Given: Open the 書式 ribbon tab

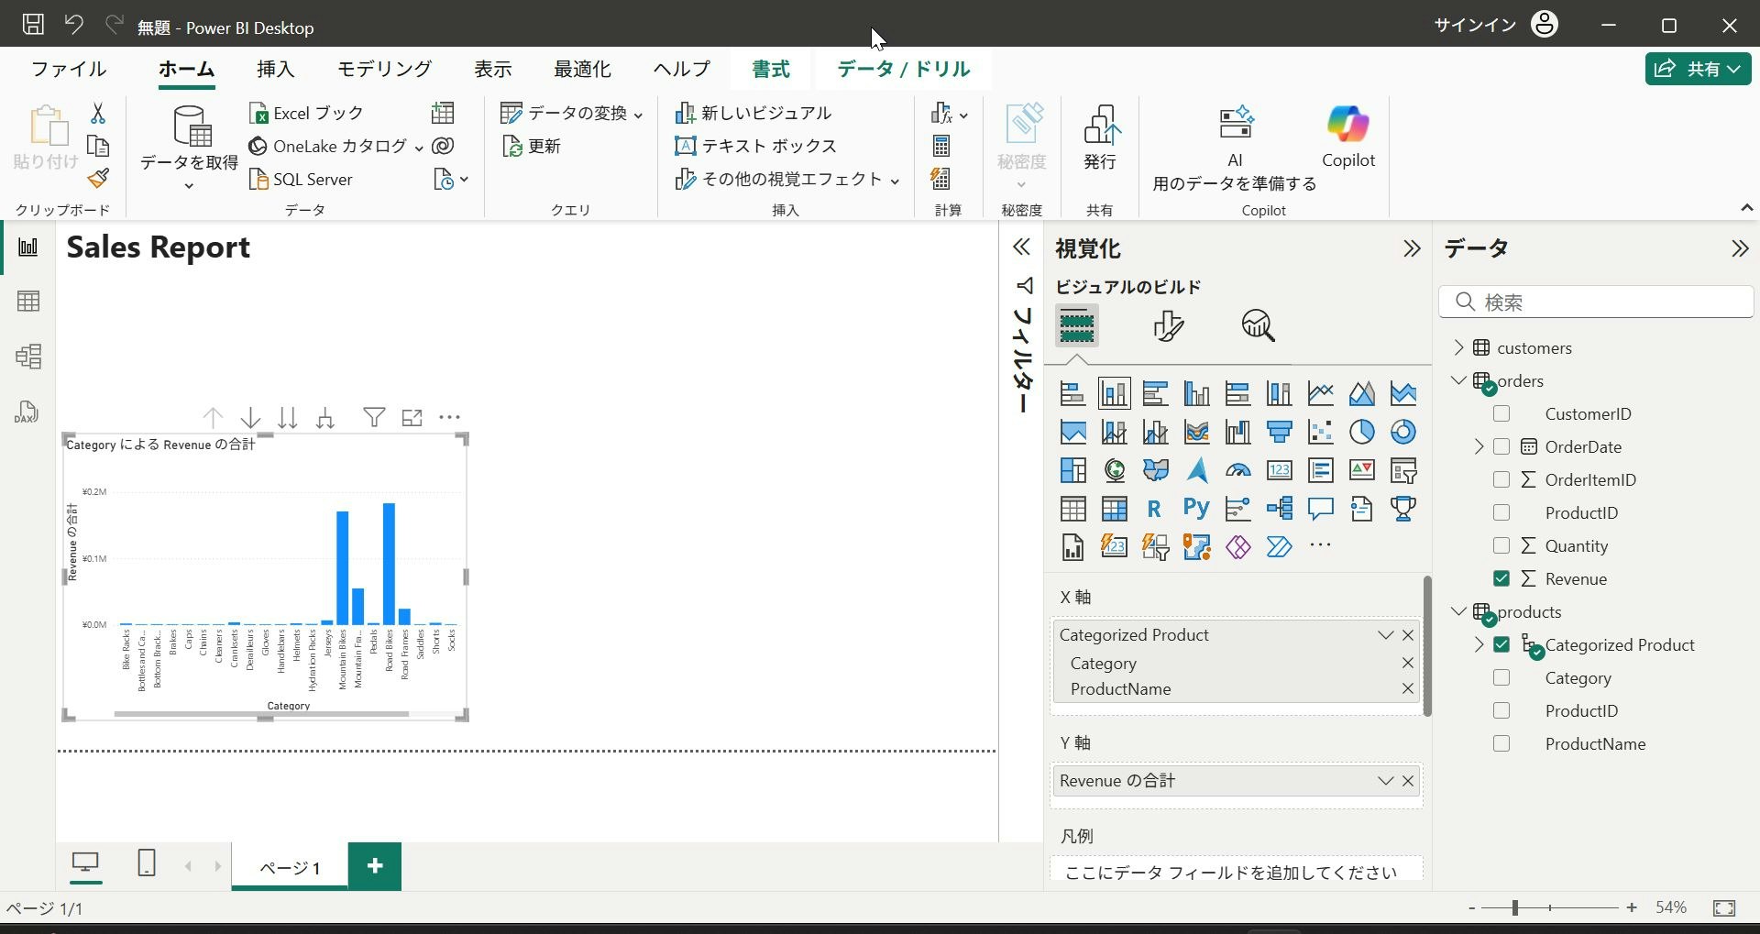Looking at the screenshot, I should click(770, 69).
